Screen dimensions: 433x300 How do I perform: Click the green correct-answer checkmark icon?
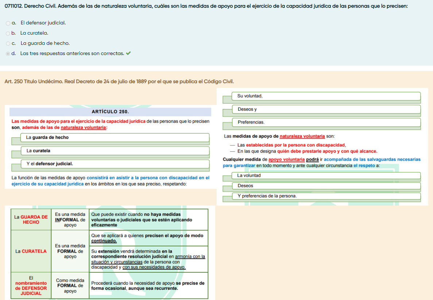point(128,53)
